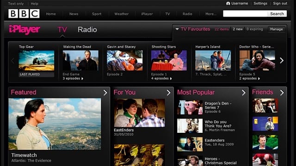
Task: Show 22 items in favourites
Action: click(x=222, y=29)
